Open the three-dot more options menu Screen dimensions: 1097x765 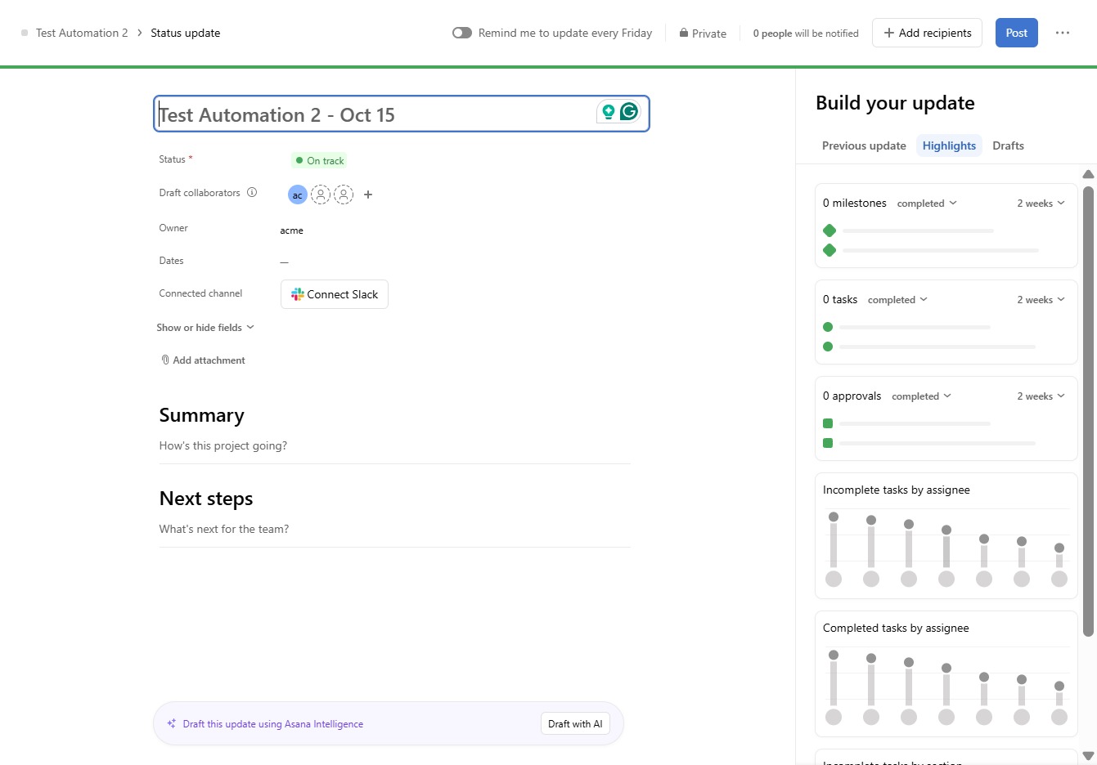(1063, 33)
